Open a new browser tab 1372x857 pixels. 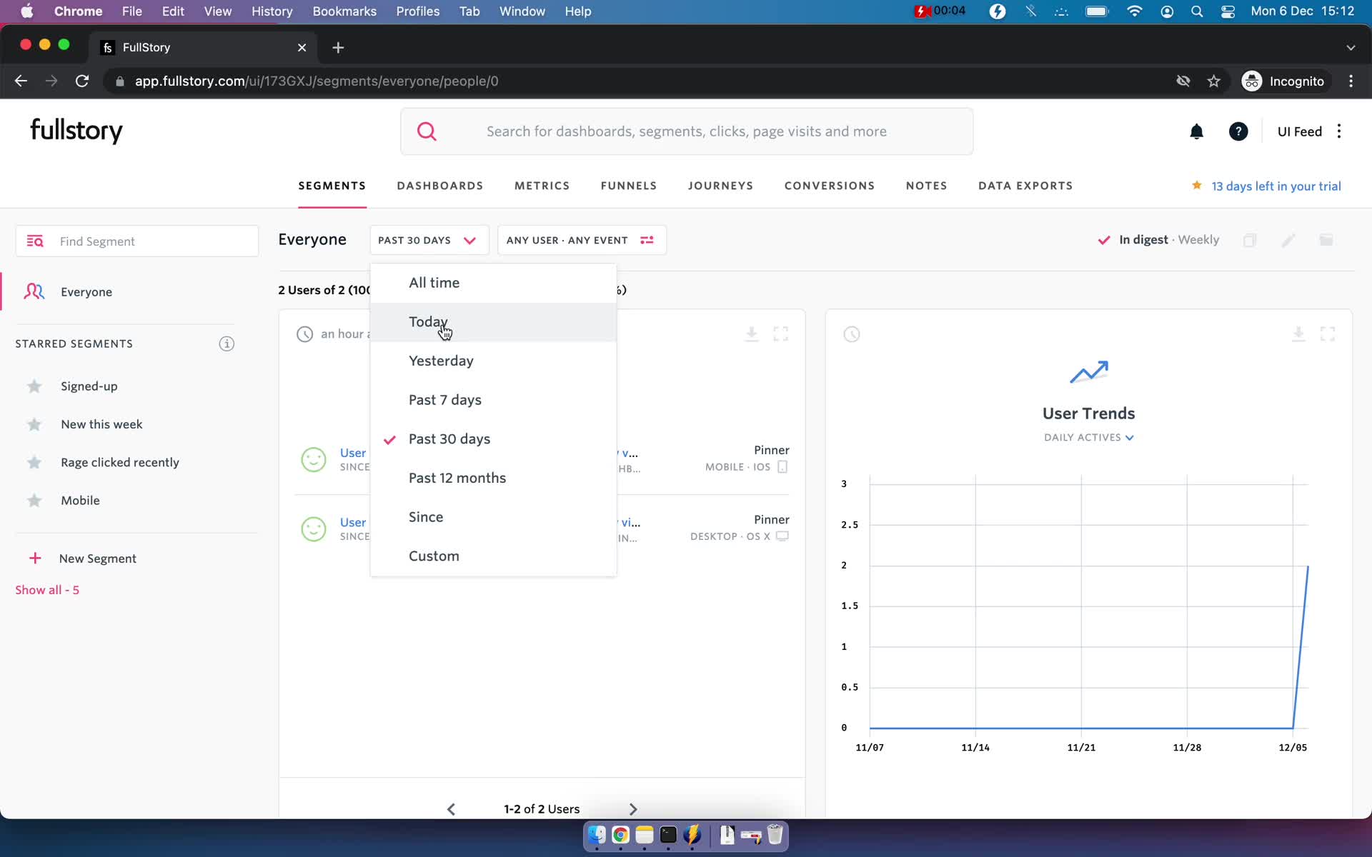pos(338,47)
